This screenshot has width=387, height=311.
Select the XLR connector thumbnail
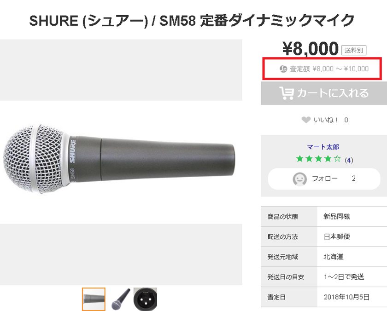click(145, 299)
